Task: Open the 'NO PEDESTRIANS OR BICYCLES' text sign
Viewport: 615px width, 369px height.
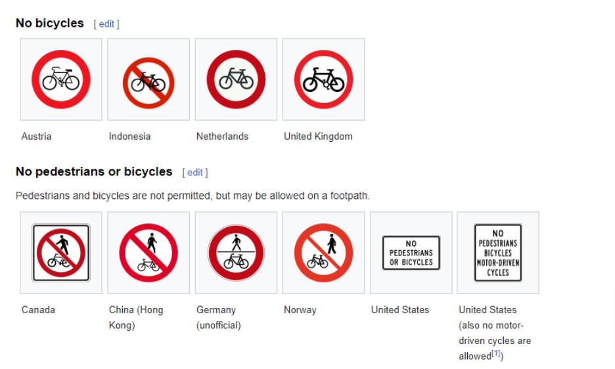Action: [x=411, y=253]
